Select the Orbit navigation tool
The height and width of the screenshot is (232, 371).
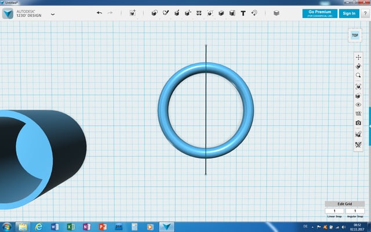(x=358, y=66)
